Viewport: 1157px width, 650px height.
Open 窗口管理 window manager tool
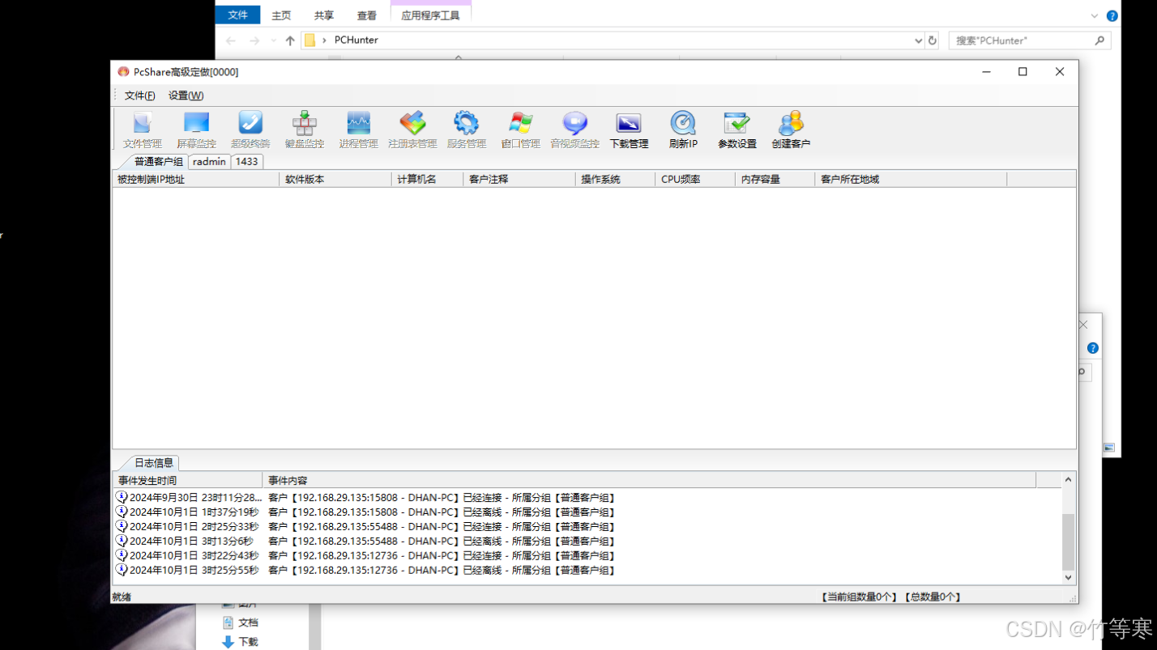pos(520,130)
